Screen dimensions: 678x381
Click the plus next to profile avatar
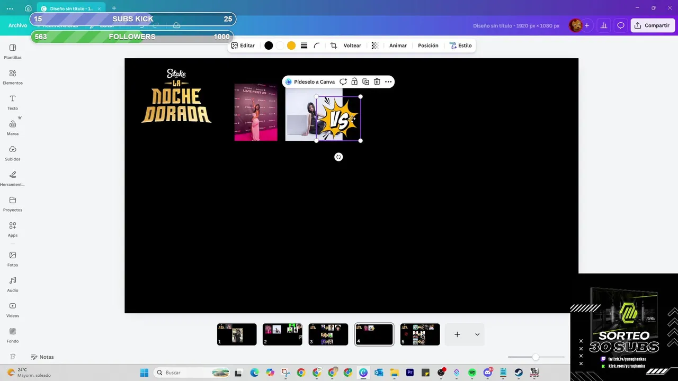pyautogui.click(x=587, y=25)
